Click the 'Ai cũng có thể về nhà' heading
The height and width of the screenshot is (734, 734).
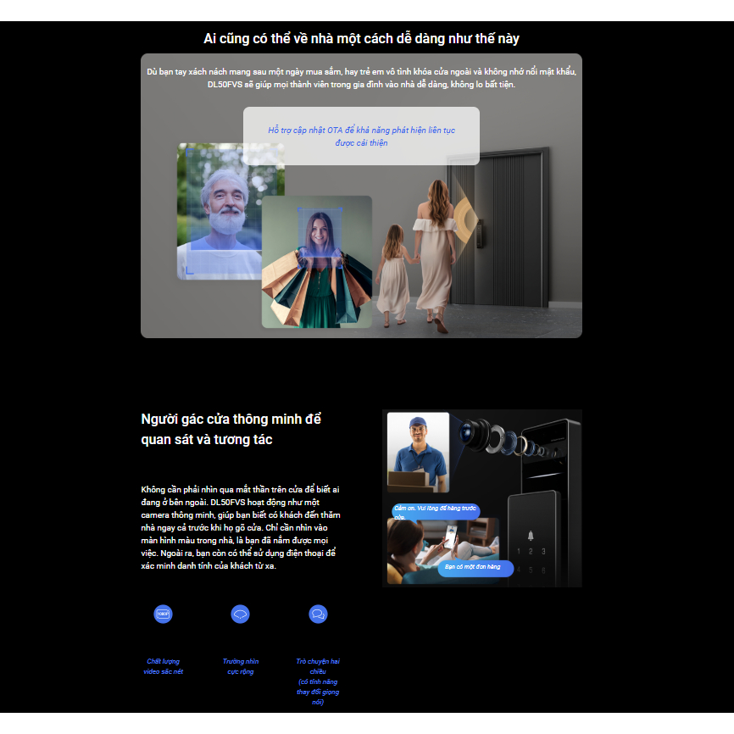point(361,39)
